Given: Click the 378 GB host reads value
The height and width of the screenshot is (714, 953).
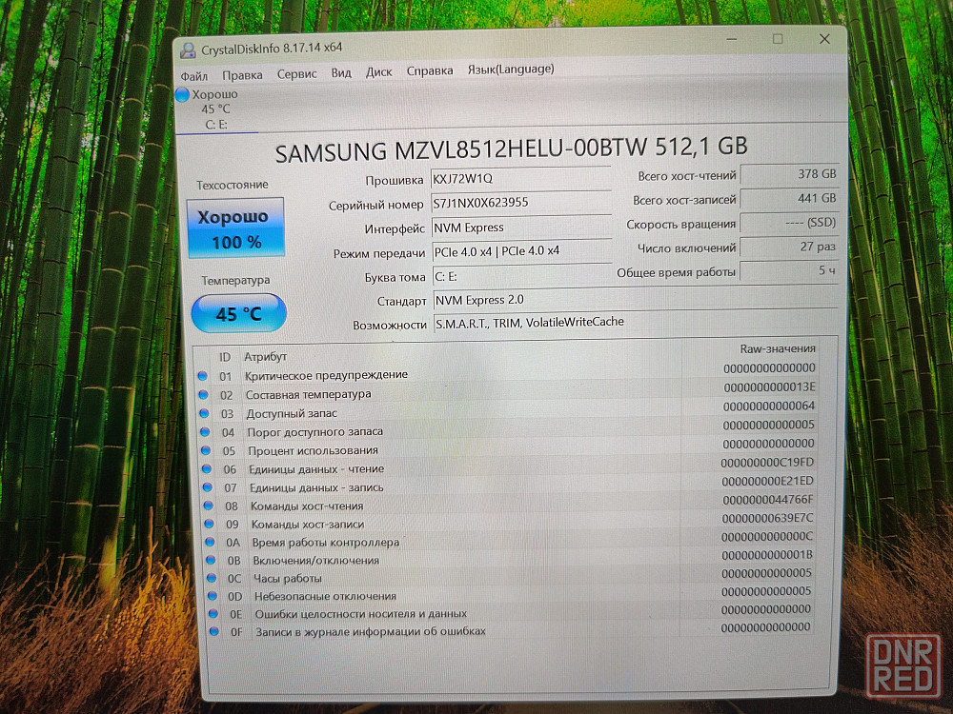Looking at the screenshot, I should pyautogui.click(x=790, y=174).
